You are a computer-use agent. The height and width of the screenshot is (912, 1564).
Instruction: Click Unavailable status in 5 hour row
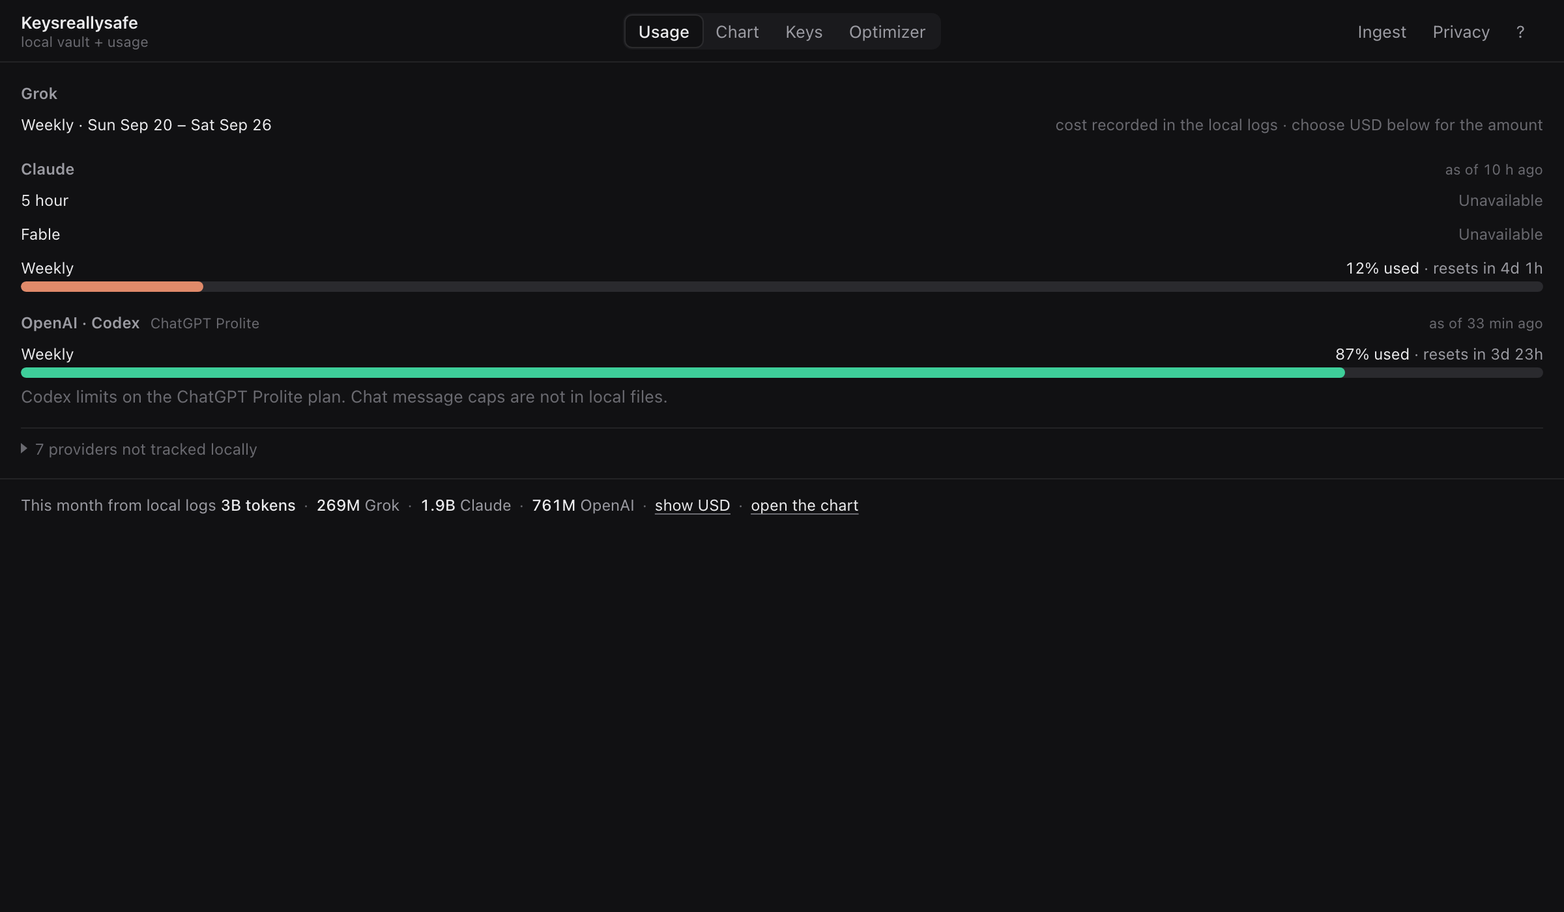click(x=1500, y=201)
